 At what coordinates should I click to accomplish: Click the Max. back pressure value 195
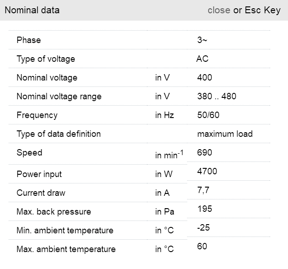204,209
